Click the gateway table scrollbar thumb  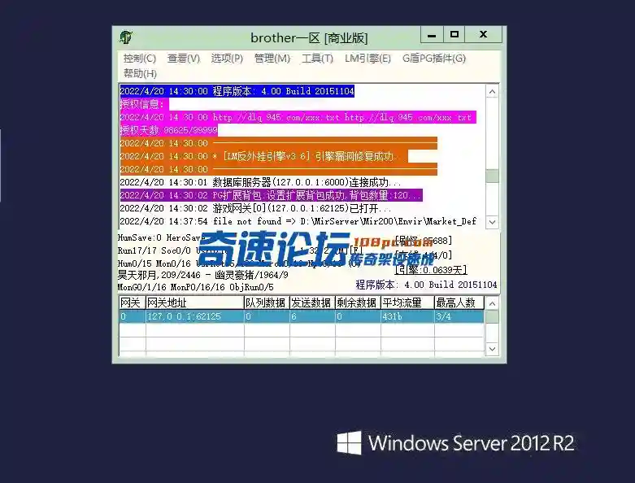point(492,316)
